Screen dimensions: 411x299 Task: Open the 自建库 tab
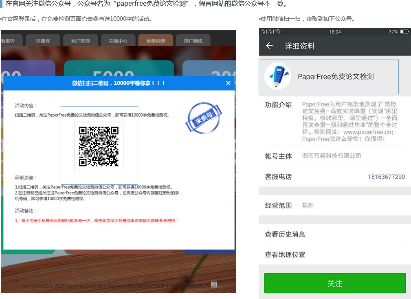point(43,41)
